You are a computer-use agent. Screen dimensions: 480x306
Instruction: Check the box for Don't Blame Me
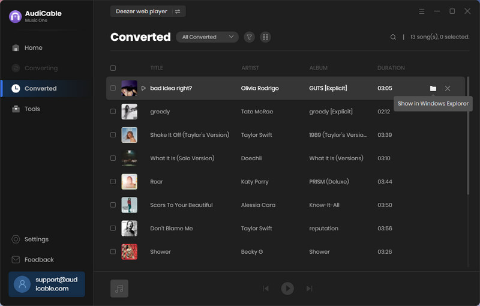click(113, 228)
